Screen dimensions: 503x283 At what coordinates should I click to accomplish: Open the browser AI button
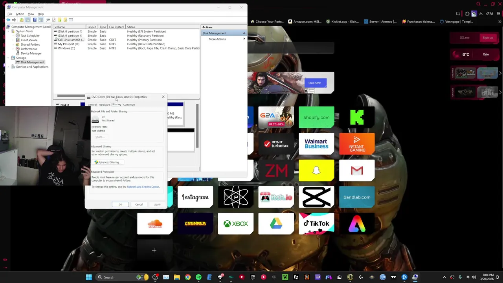coord(489,14)
